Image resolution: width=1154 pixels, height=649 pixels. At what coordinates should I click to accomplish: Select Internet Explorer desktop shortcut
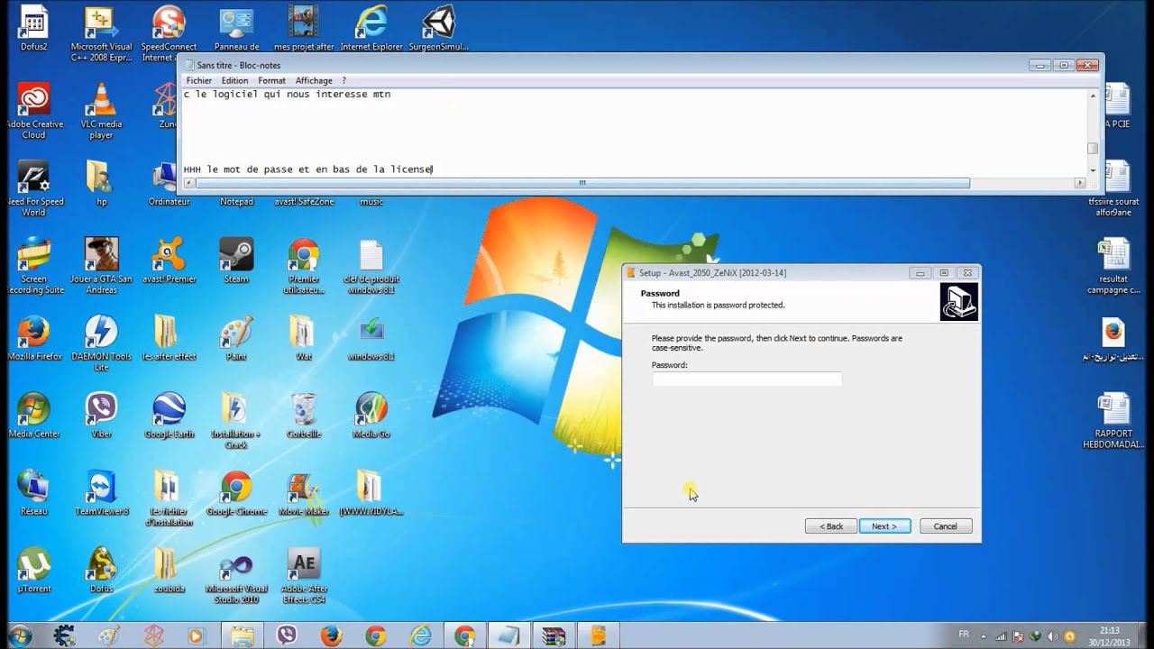pos(371,28)
